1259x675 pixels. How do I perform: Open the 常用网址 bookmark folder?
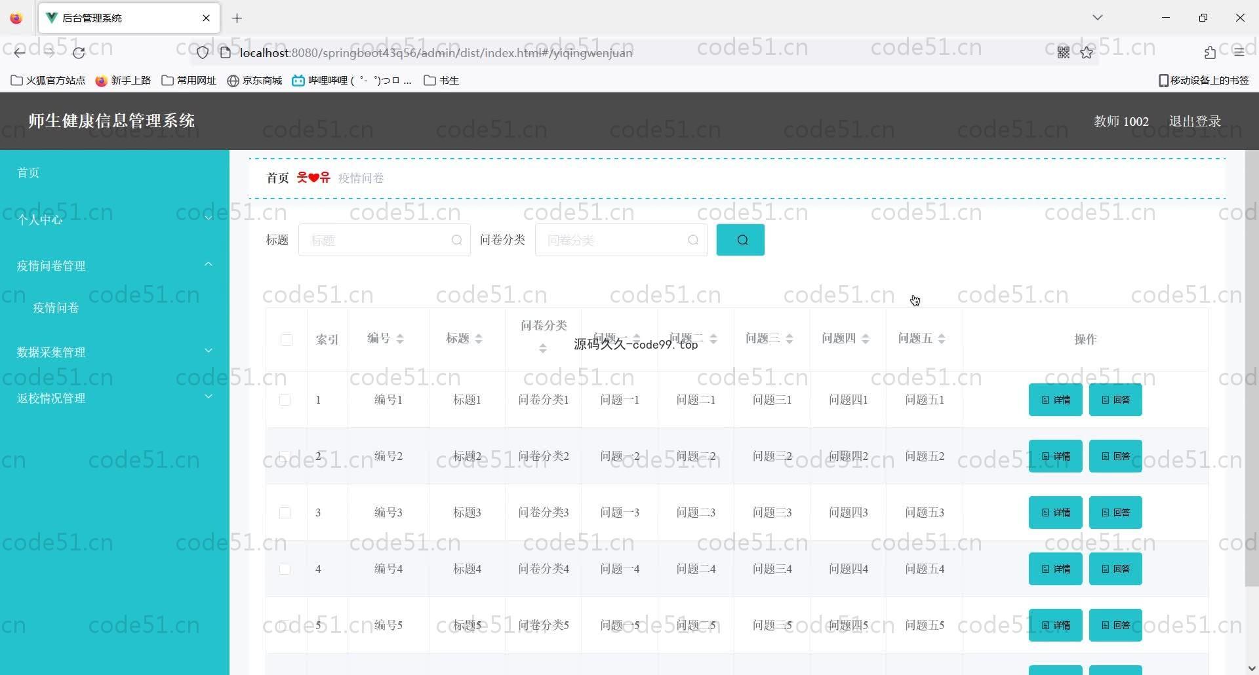(189, 81)
